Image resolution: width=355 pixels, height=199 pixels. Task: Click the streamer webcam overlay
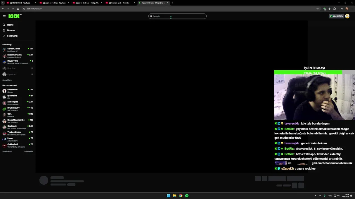(x=314, y=97)
